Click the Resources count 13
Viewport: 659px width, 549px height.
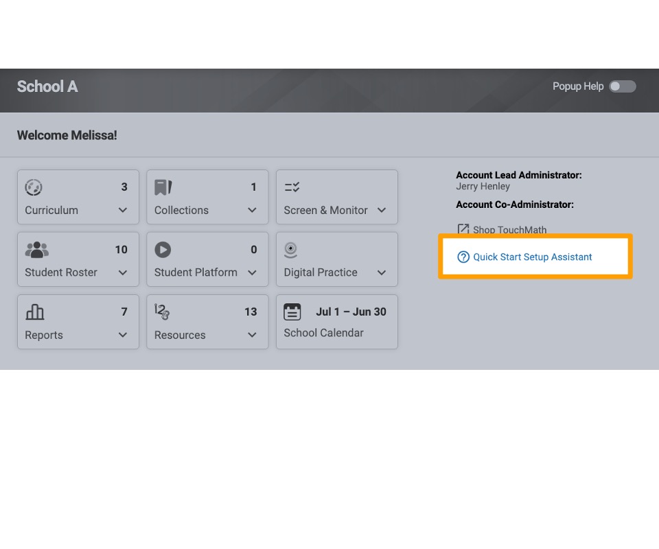(251, 312)
